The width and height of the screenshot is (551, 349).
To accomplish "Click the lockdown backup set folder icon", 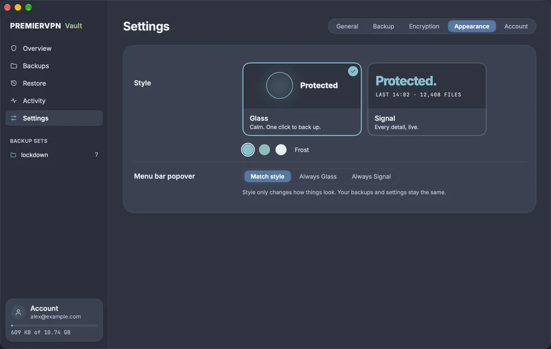I will 13,155.
